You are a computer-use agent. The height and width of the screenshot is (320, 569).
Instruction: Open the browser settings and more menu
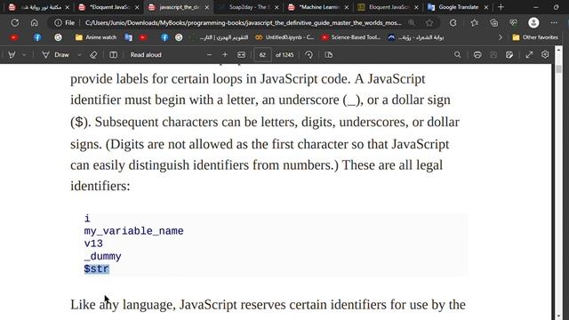(x=554, y=23)
